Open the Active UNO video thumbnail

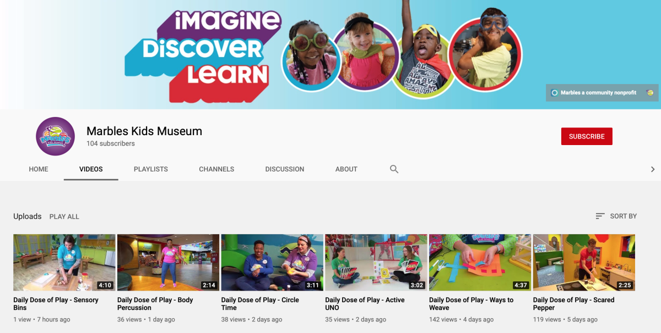(376, 263)
